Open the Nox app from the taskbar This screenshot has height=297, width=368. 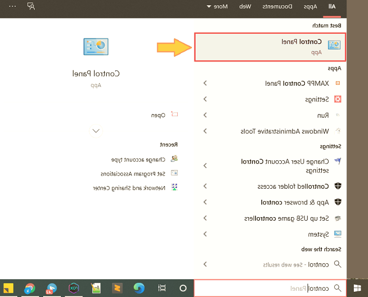click(x=73, y=288)
